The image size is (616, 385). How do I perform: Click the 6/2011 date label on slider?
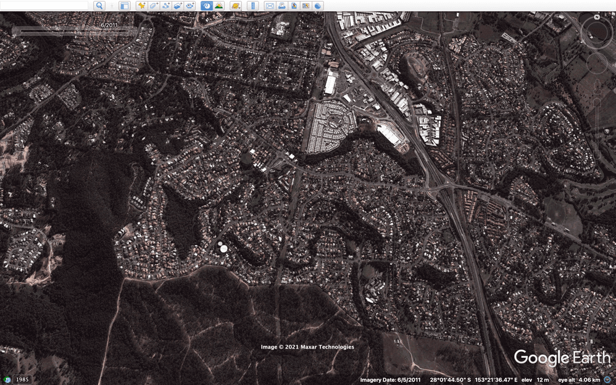[x=109, y=25]
